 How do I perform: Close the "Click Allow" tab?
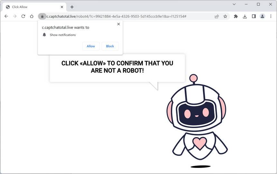tap(62, 7)
